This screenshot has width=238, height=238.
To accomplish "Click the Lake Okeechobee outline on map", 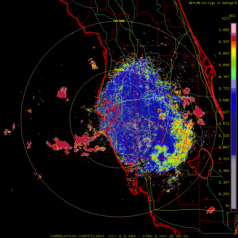I will (x=201, y=164).
